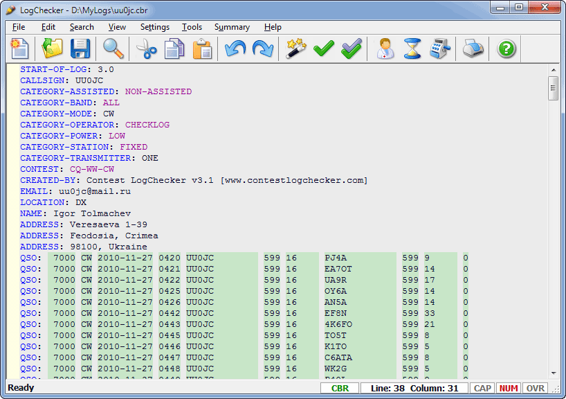Click the CBR format label in status bar

(x=340, y=389)
